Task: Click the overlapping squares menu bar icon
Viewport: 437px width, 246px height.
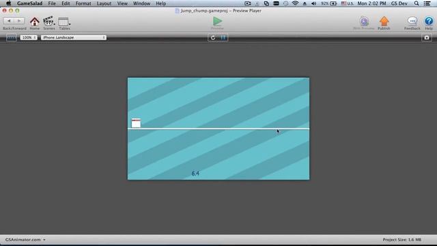Action: point(266,3)
